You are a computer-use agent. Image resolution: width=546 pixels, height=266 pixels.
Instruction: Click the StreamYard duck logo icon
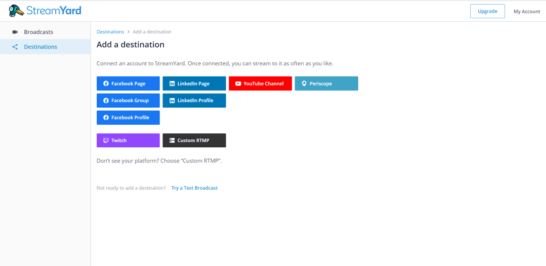click(x=17, y=11)
